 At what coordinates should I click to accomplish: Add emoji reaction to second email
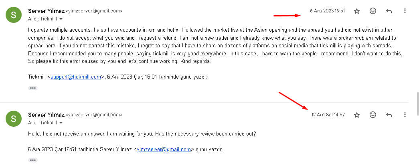point(373,115)
